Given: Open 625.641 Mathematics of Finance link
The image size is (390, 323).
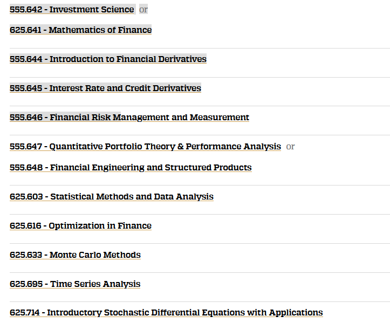Looking at the screenshot, I should (x=80, y=30).
